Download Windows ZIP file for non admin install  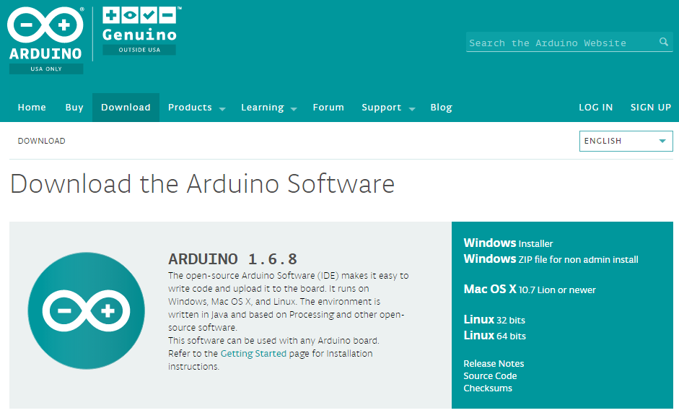click(x=551, y=258)
